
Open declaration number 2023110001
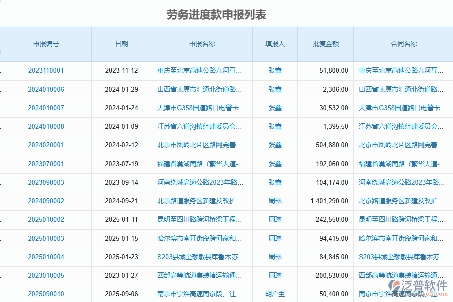click(x=46, y=70)
